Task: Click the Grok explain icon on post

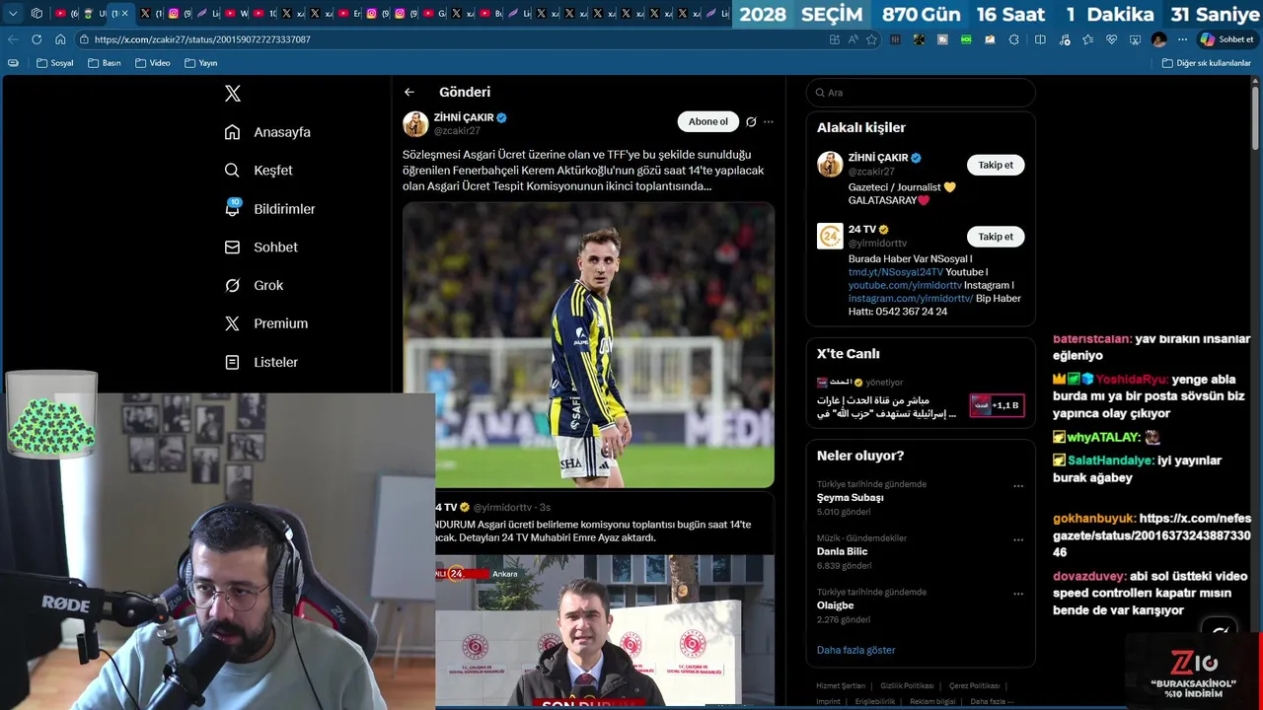Action: 751,121
